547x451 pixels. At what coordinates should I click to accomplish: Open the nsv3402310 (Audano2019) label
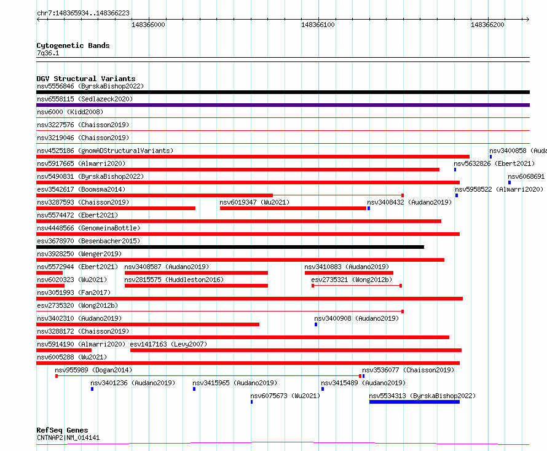click(x=79, y=318)
